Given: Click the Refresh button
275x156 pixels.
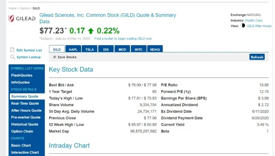Looking at the screenshot, I should coord(257,57).
